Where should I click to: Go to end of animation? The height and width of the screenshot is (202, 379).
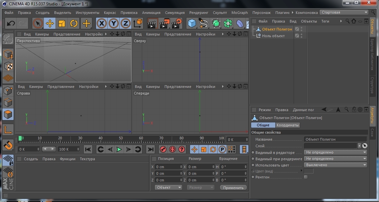(x=150, y=149)
